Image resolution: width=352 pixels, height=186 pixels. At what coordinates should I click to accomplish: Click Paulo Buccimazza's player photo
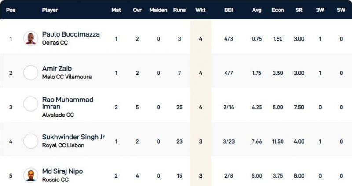[31, 38]
